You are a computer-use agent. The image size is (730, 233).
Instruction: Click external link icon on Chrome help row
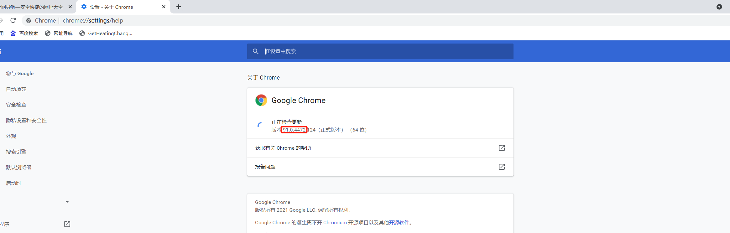click(x=502, y=148)
